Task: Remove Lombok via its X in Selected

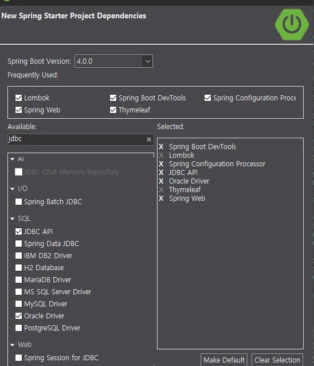Action: tap(161, 155)
